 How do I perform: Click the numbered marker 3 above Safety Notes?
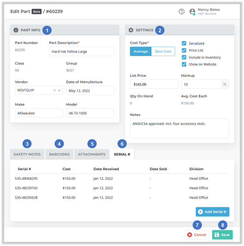tap(27, 144)
